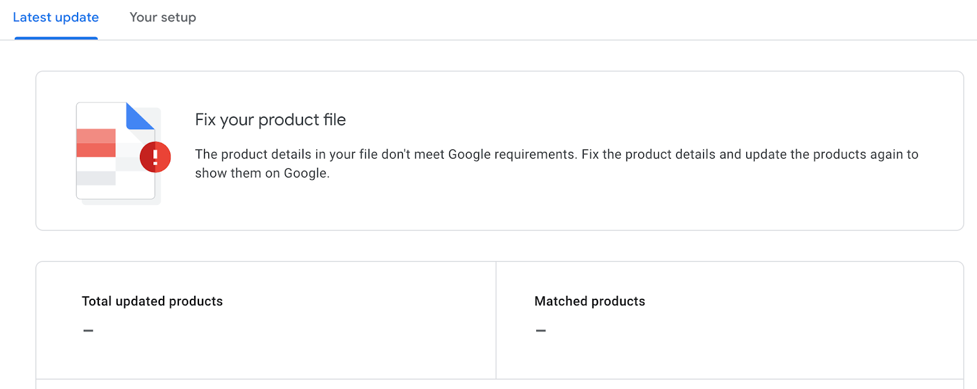Click the blue folded corner of file icon
The width and height of the screenshot is (977, 389).
(139, 116)
